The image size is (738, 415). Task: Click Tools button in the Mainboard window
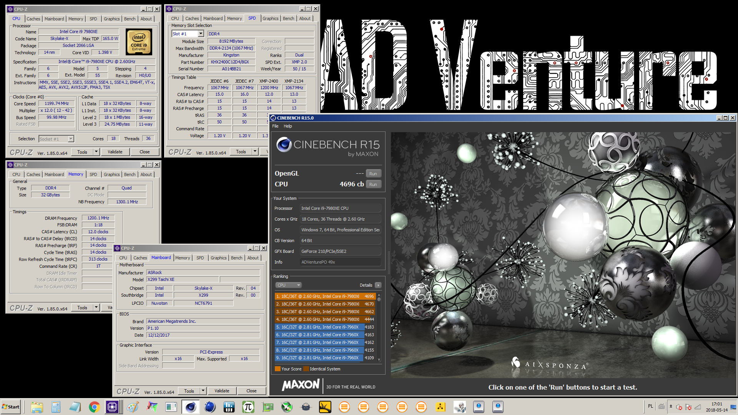pos(189,391)
